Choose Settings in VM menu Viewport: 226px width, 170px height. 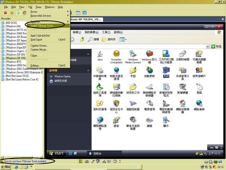click(48, 65)
